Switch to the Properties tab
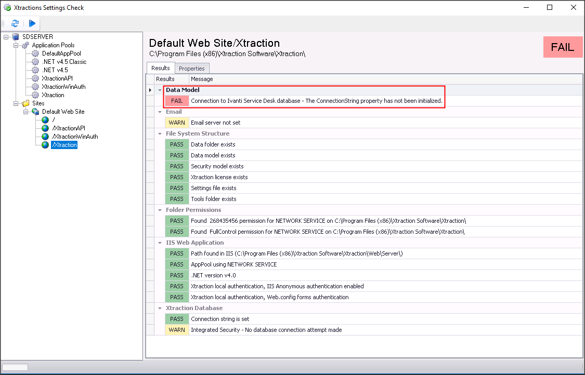This screenshot has width=585, height=375. pos(192,68)
